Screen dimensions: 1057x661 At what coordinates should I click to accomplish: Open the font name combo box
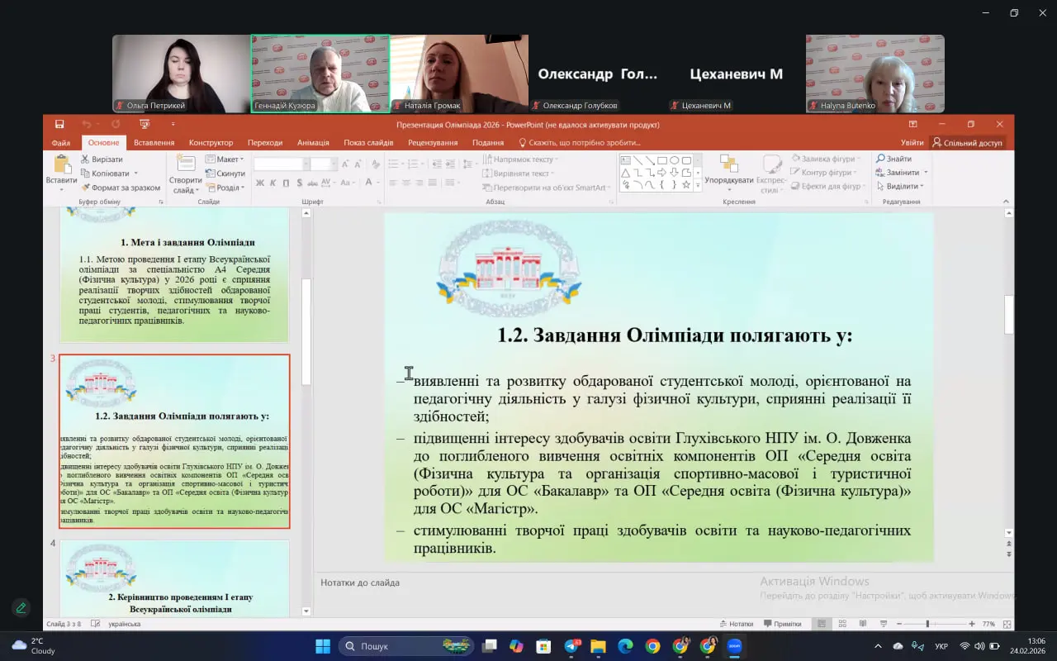tap(280, 164)
